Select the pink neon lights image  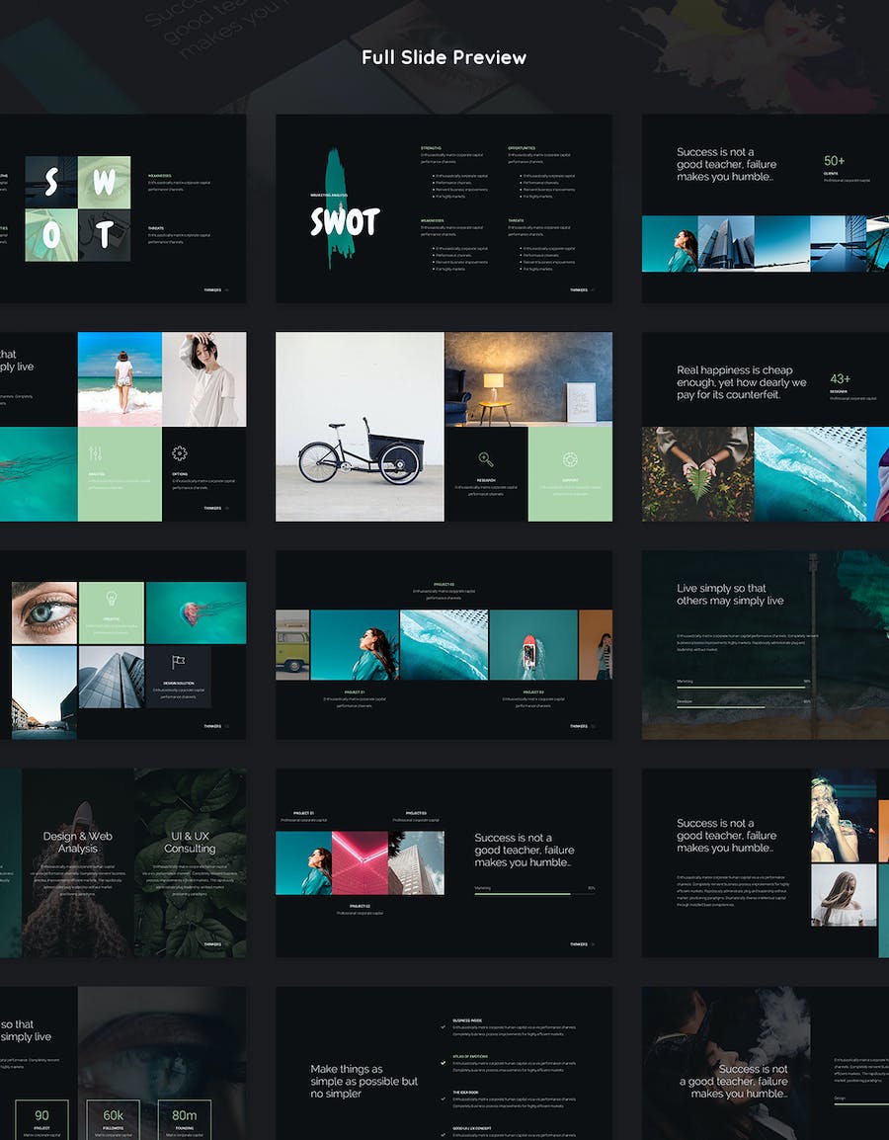coord(360,862)
